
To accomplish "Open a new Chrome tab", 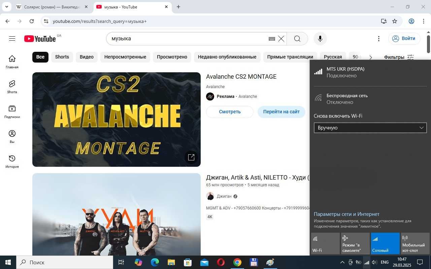I will [178, 7].
